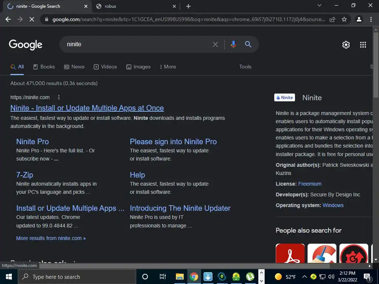
Task: Show hidden system tray icons
Action: (305, 277)
